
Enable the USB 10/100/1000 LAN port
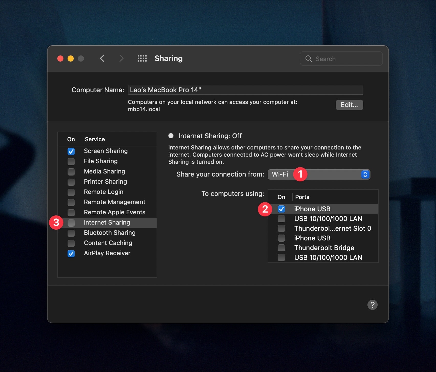pos(281,219)
